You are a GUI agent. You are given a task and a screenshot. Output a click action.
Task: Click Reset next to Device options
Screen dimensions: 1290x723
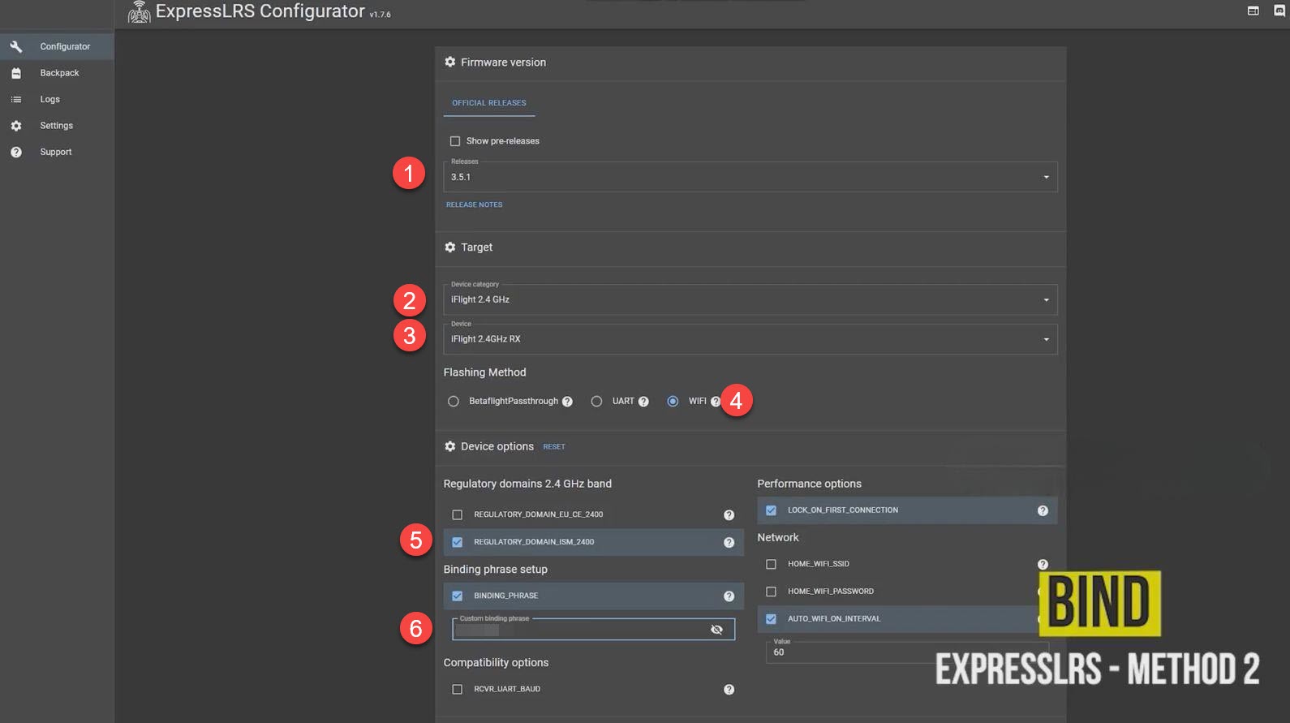click(554, 447)
